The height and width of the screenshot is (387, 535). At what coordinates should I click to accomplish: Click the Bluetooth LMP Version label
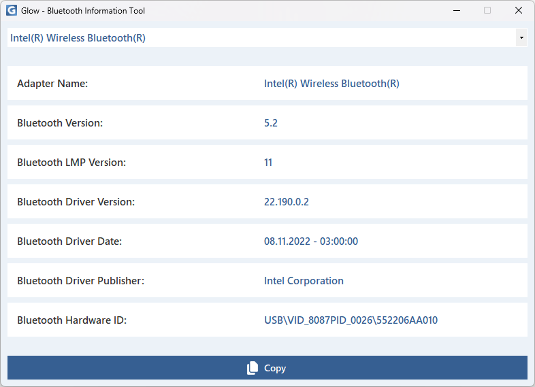click(71, 163)
